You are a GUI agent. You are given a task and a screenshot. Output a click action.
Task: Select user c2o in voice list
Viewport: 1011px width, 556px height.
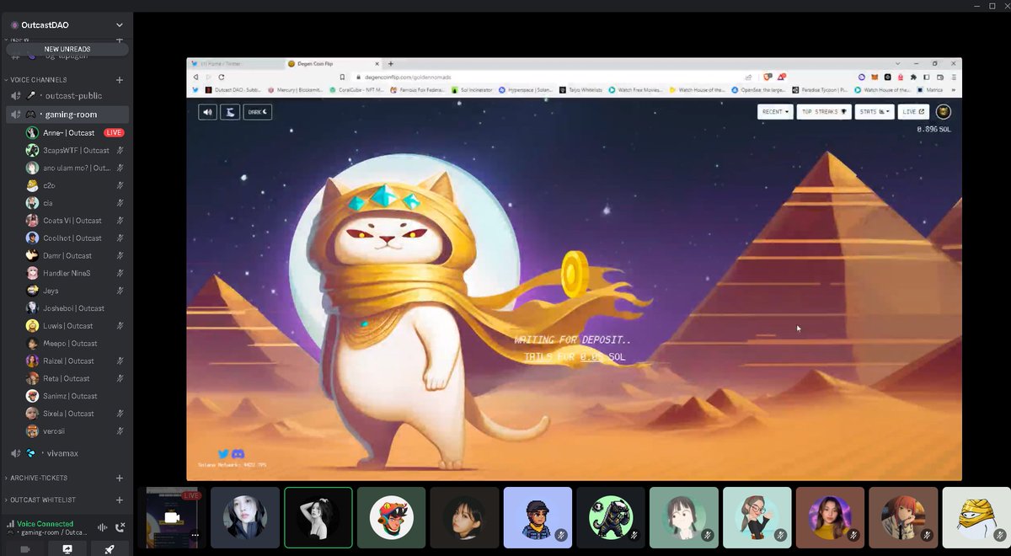[76, 185]
